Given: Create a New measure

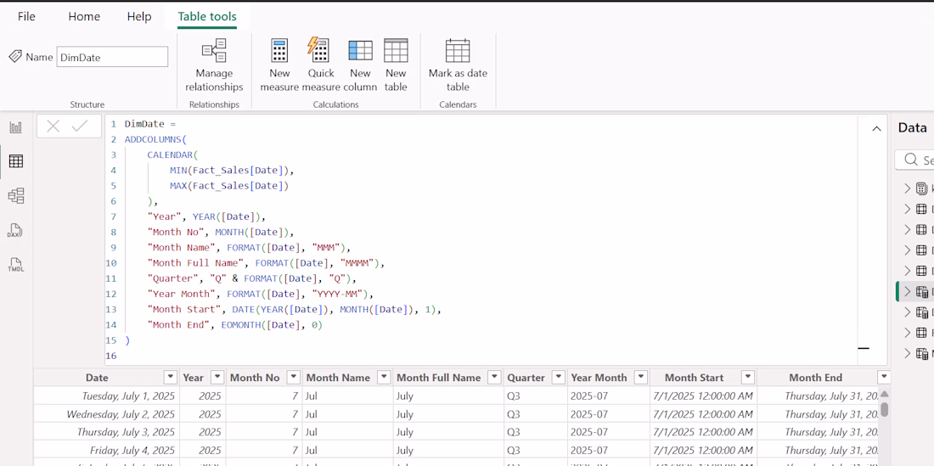Looking at the screenshot, I should (279, 65).
